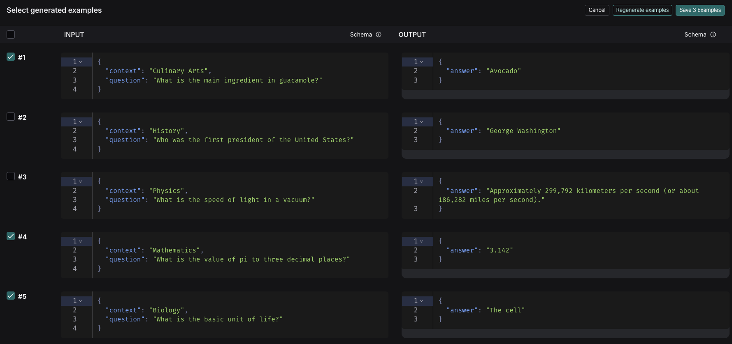This screenshot has height=344, width=732.
Task: Click the horizontal scrollbar under #5 output
Action: click(565, 333)
